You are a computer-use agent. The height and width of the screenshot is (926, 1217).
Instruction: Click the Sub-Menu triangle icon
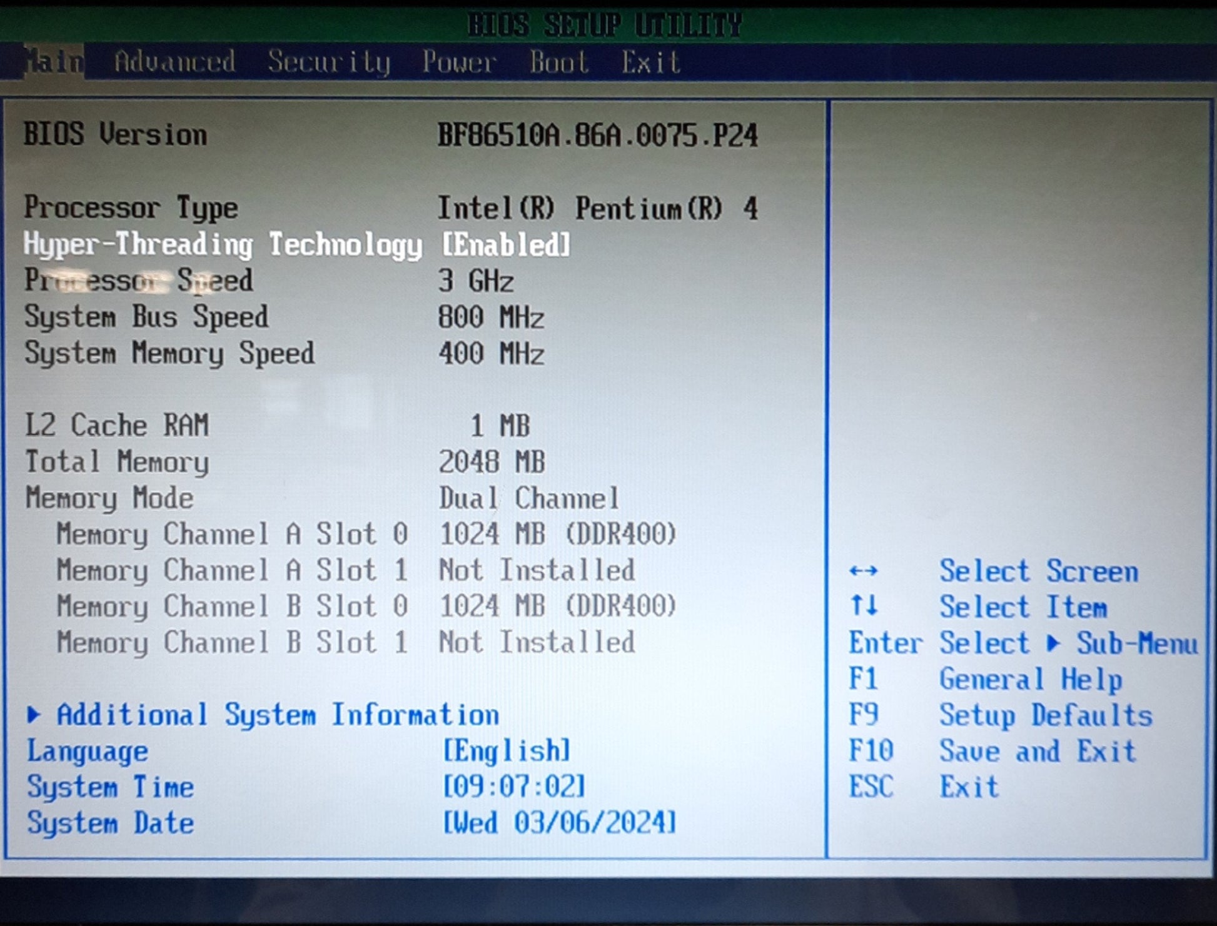tap(1054, 643)
